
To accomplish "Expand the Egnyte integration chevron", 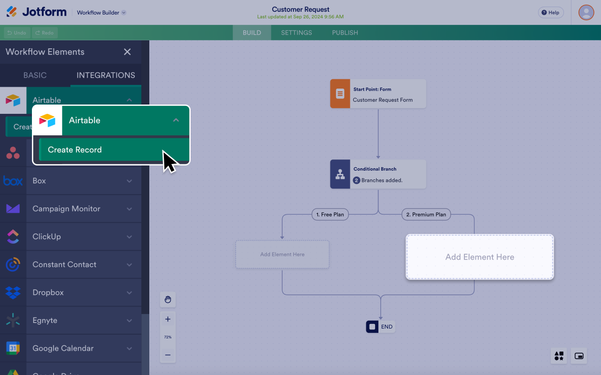I will pos(129,320).
